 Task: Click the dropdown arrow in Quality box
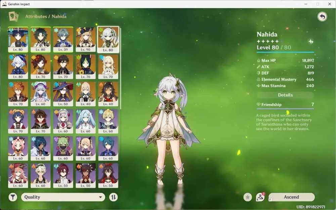tap(100, 197)
